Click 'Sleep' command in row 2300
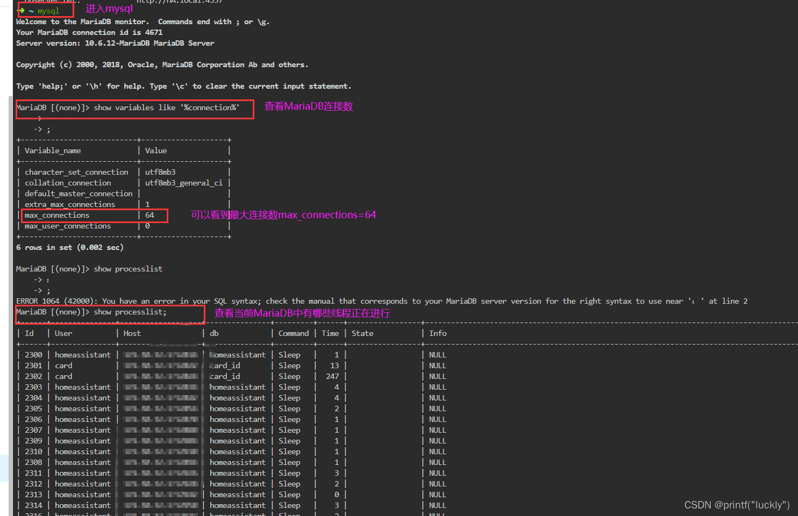The height and width of the screenshot is (516, 798). pos(289,355)
